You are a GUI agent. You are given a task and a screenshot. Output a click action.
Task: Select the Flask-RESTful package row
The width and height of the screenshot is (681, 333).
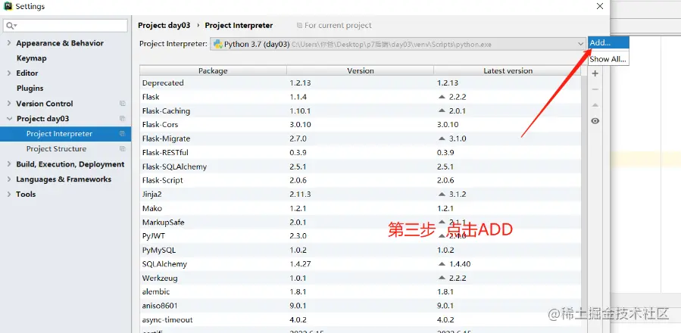click(x=360, y=152)
